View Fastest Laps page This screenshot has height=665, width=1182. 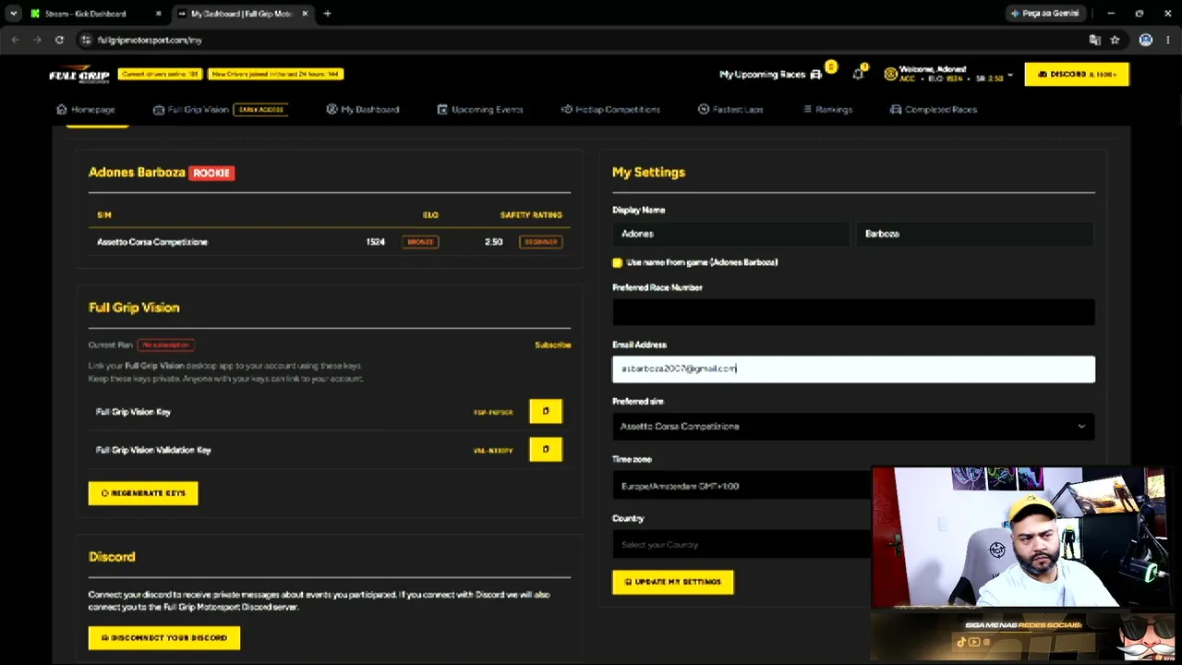pos(730,109)
